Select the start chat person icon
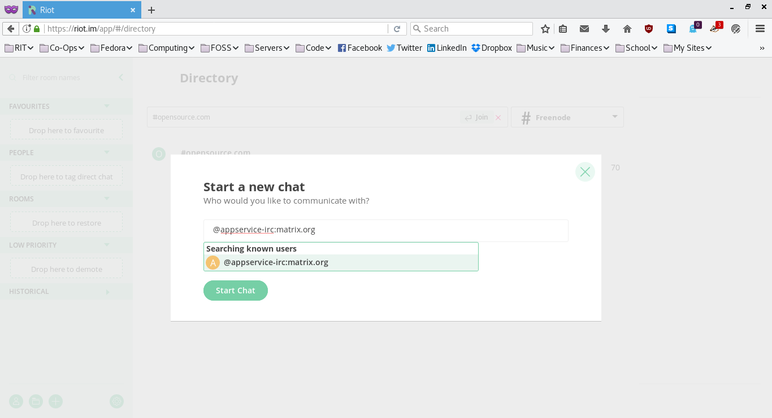The height and width of the screenshot is (418, 772). [16, 401]
